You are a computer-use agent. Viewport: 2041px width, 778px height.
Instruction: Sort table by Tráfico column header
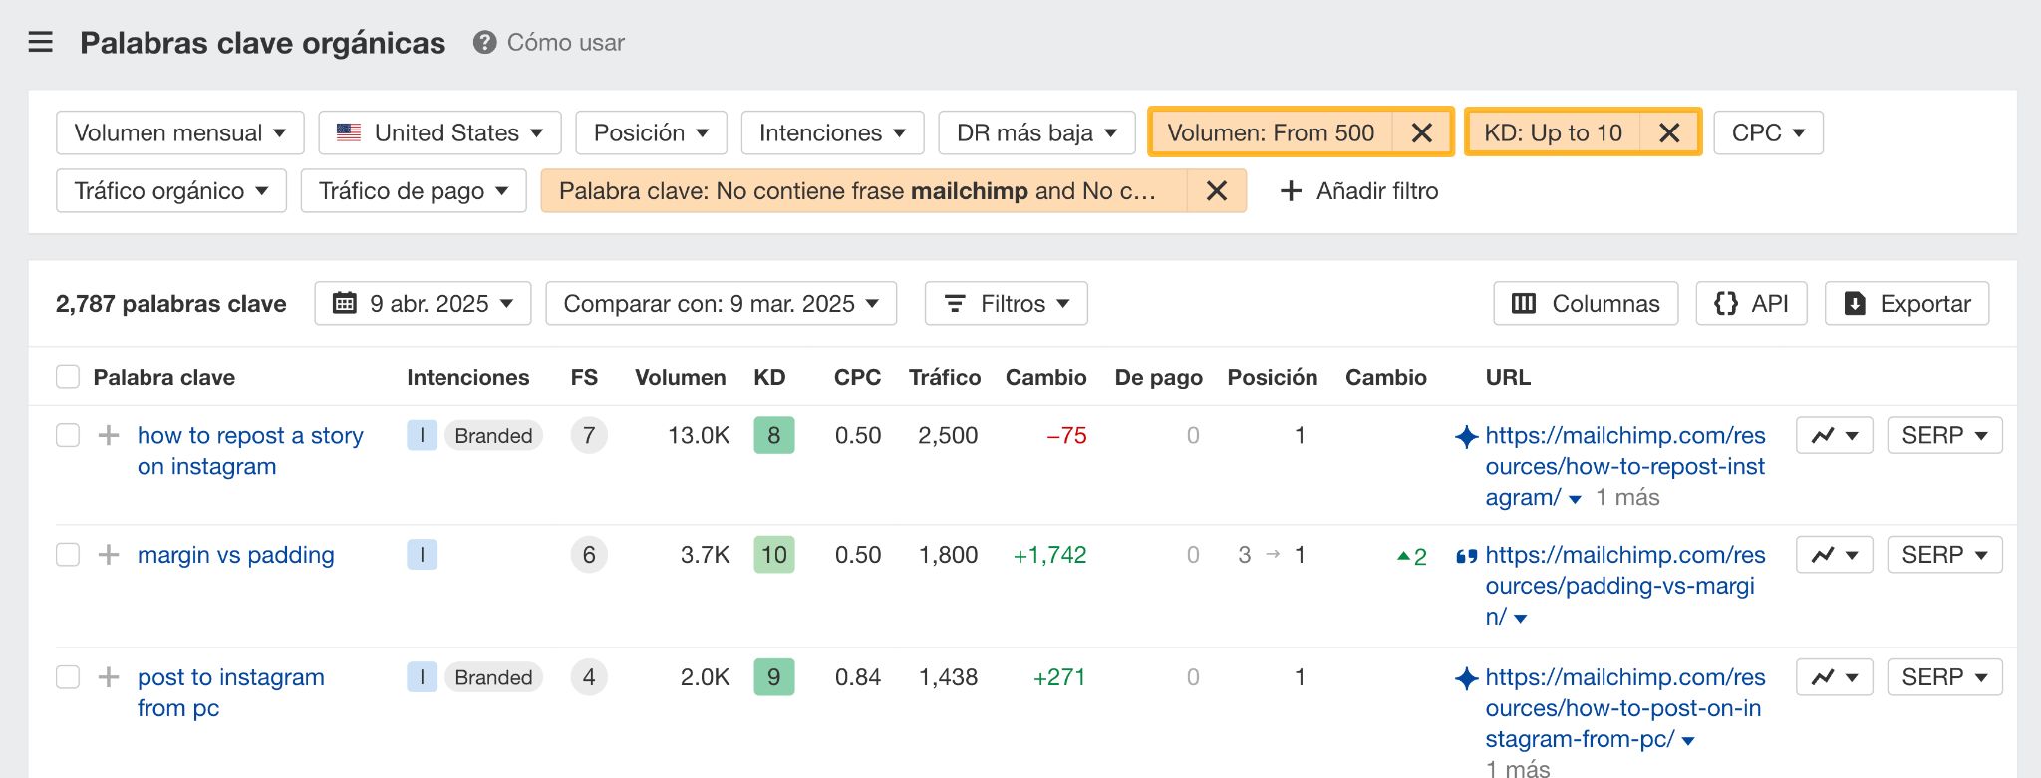pyautogui.click(x=944, y=377)
